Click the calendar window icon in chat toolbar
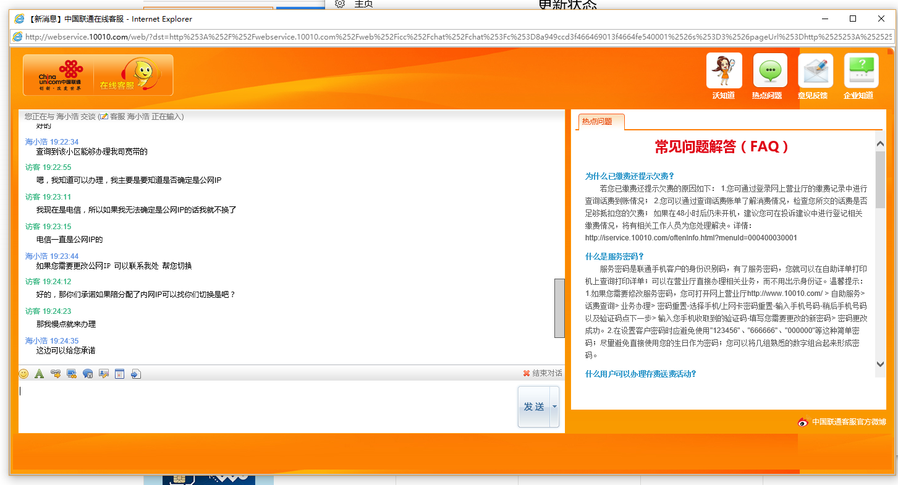Image resolution: width=898 pixels, height=485 pixels. coord(120,374)
